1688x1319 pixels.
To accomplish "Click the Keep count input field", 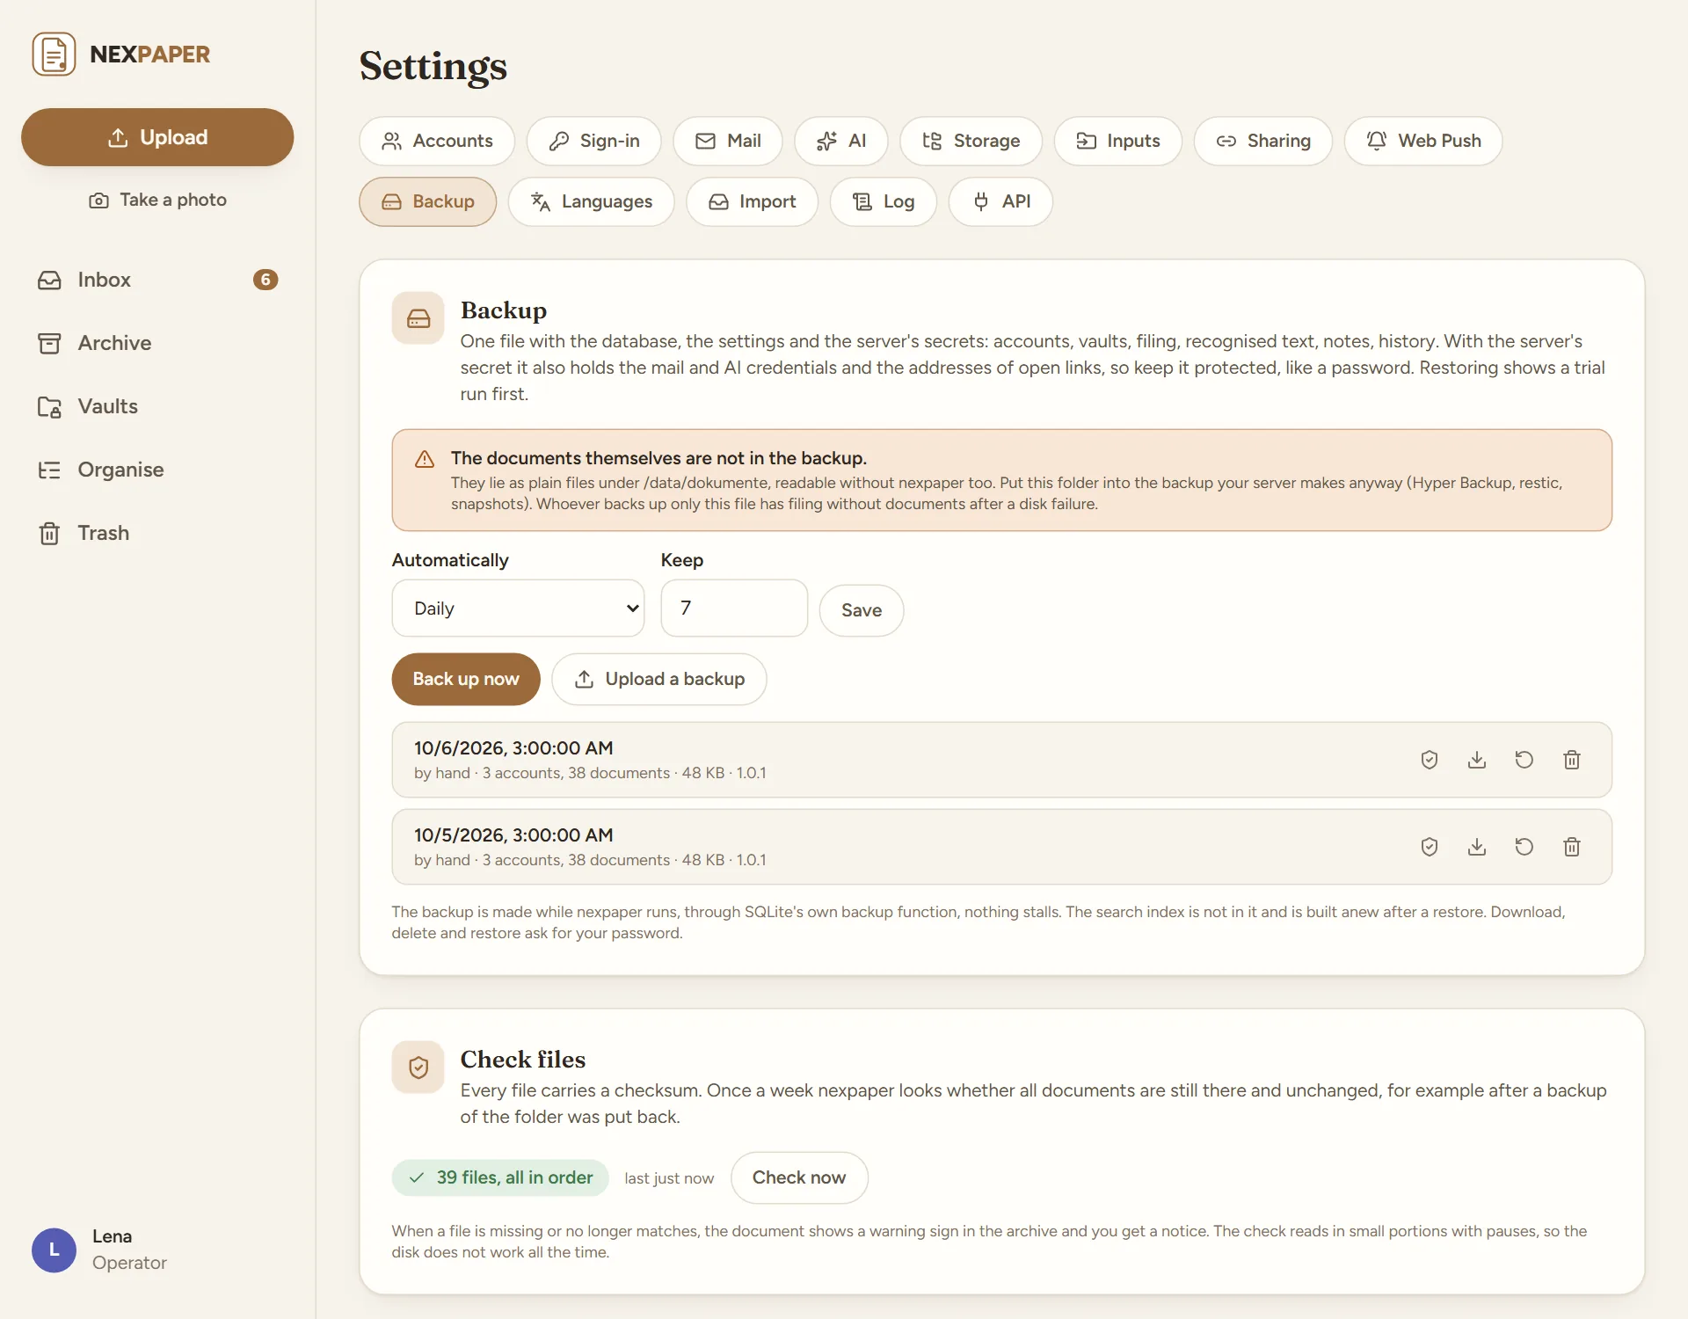I will point(734,608).
